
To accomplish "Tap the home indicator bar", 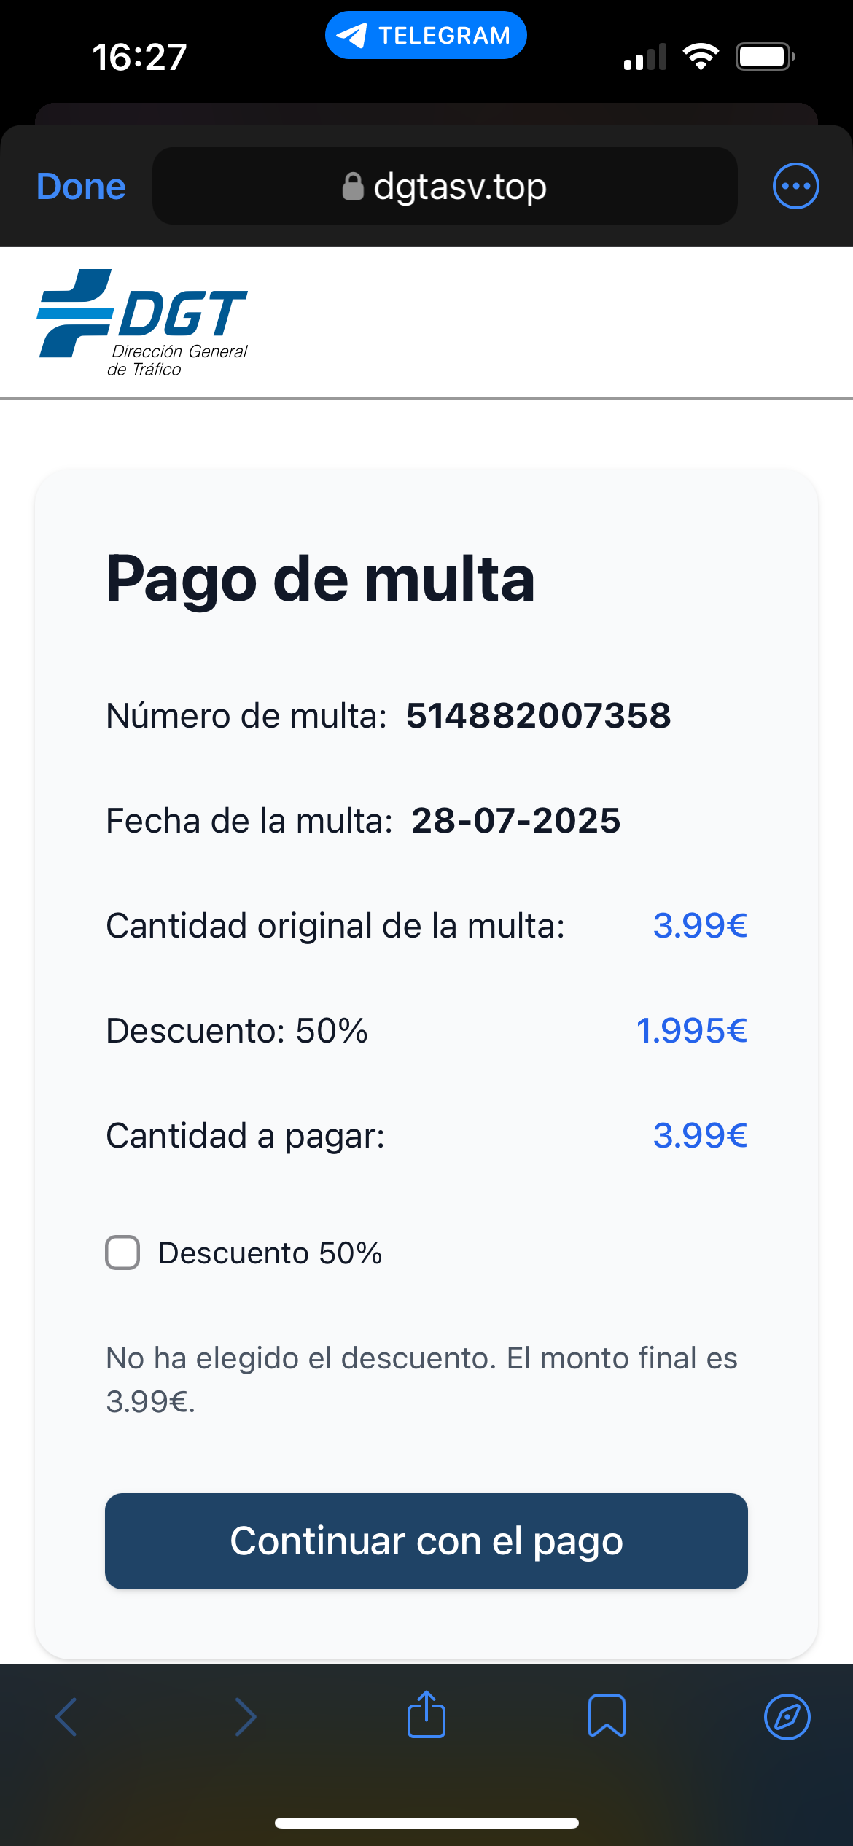I will coord(426,1823).
